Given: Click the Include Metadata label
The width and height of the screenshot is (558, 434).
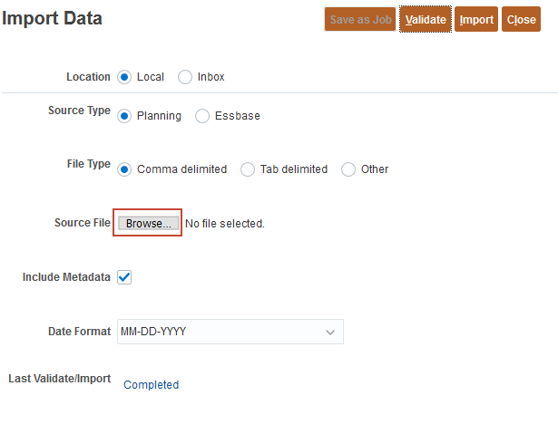Looking at the screenshot, I should click(66, 277).
